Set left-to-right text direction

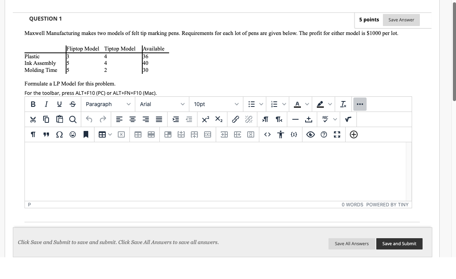click(x=265, y=119)
